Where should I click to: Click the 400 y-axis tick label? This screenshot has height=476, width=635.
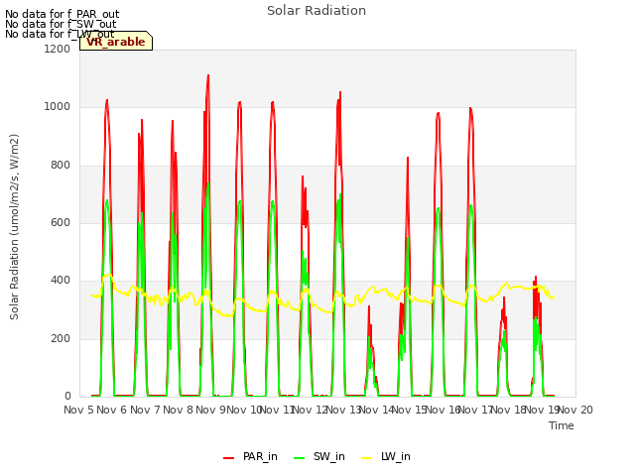coord(61,280)
